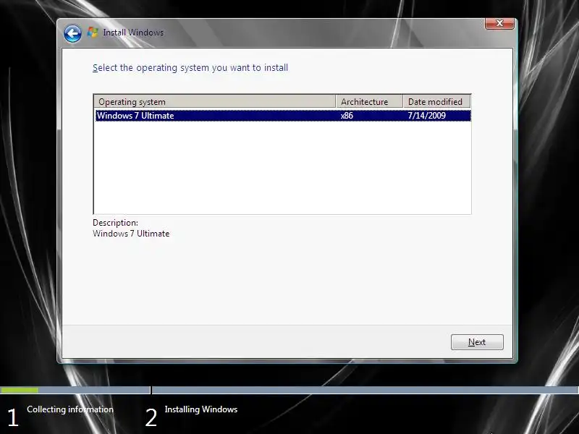This screenshot has width=579, height=434.
Task: Click the Windows flag logo in title bar
Action: click(x=93, y=33)
